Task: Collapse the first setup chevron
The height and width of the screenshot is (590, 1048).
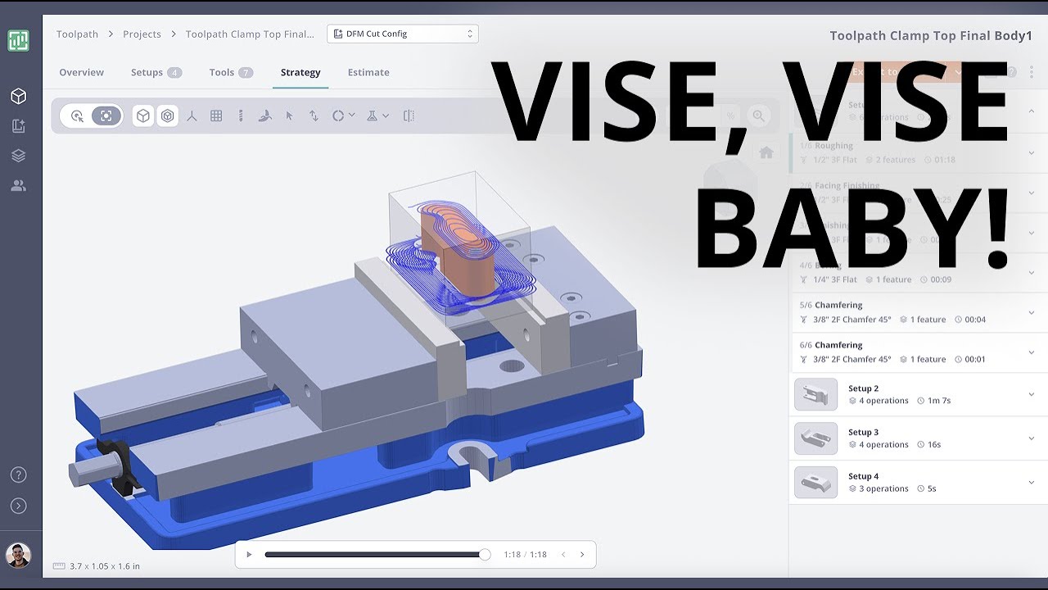Action: click(x=1032, y=111)
